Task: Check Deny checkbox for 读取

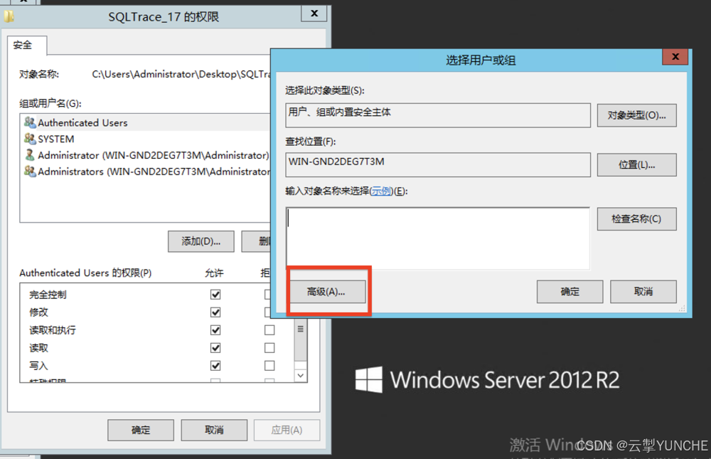Action: pos(269,348)
